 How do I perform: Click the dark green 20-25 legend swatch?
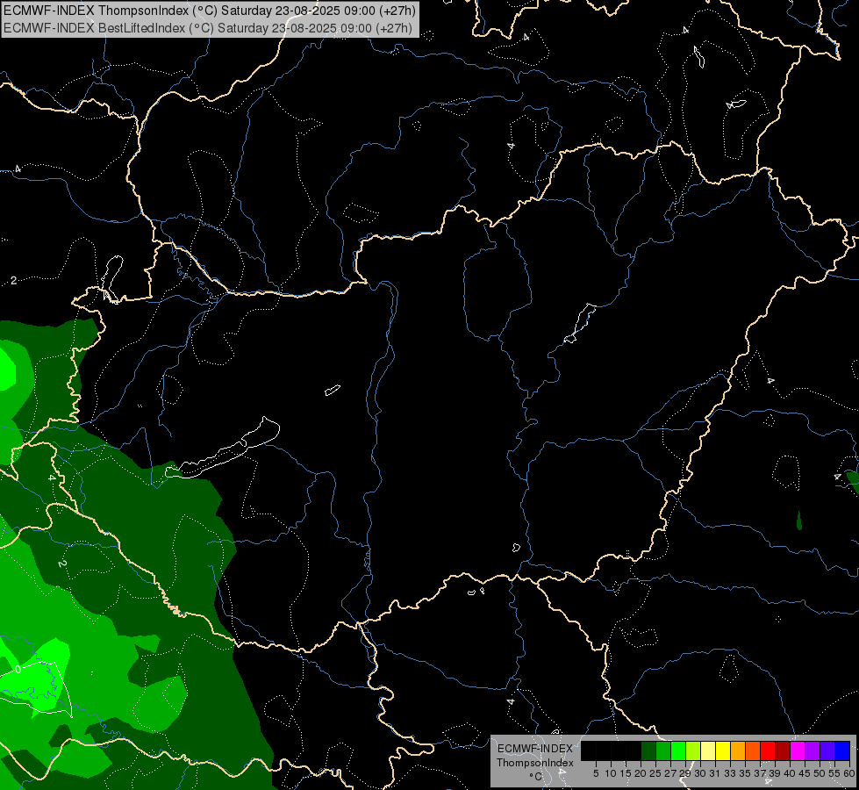648,750
